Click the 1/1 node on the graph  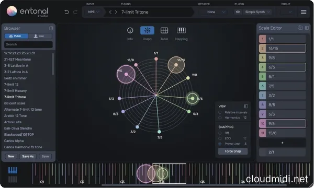click(156, 59)
